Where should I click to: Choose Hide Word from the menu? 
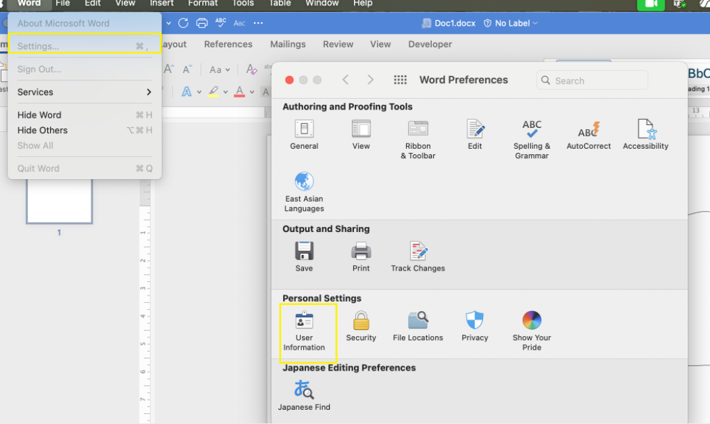click(84, 115)
